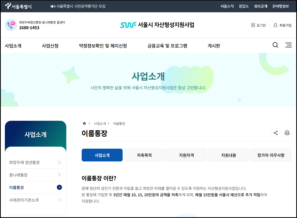Open 정보공개 in top bar
This screenshot has width=297, height=218.
point(260,6)
